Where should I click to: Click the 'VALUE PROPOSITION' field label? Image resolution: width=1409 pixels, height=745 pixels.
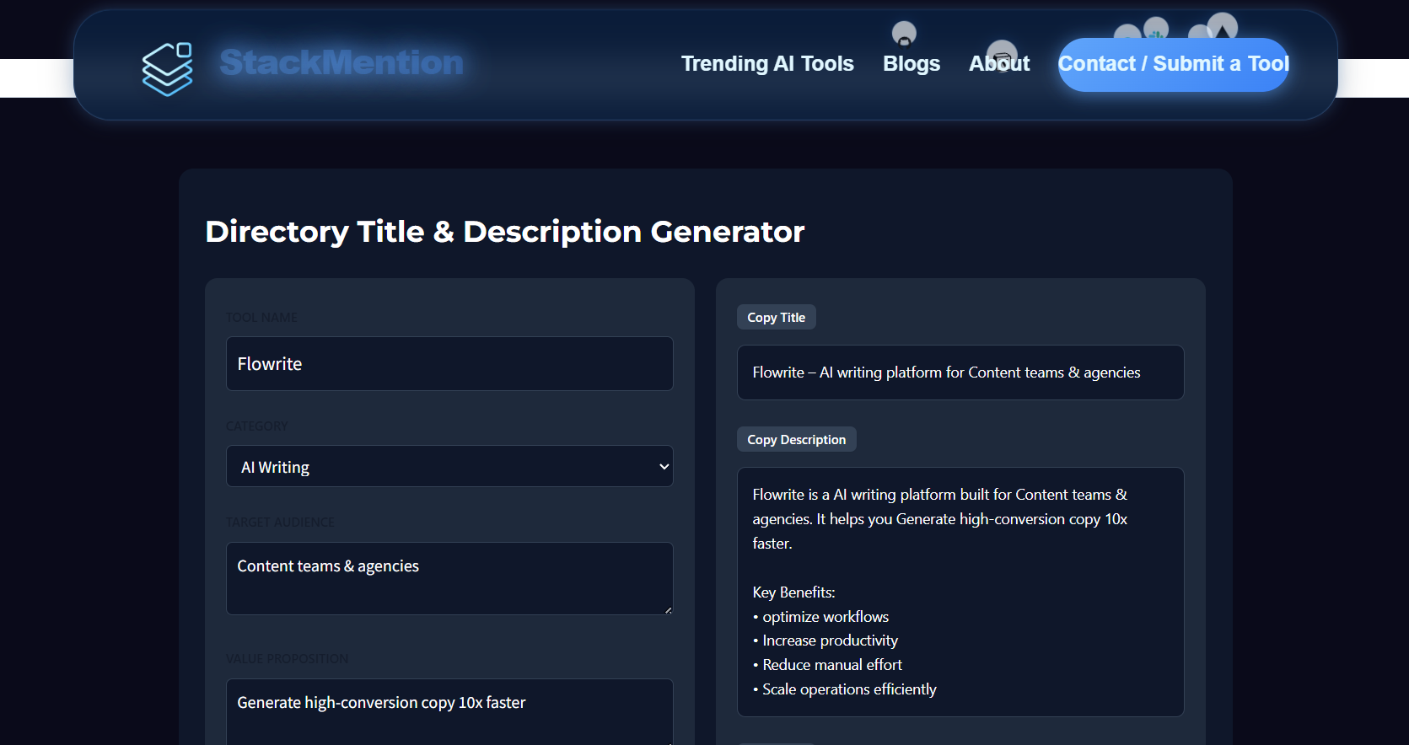tap(288, 659)
